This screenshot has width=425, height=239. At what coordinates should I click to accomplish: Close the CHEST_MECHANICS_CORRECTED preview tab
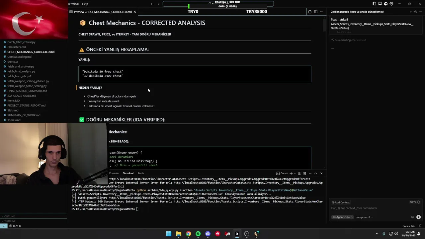(x=134, y=12)
